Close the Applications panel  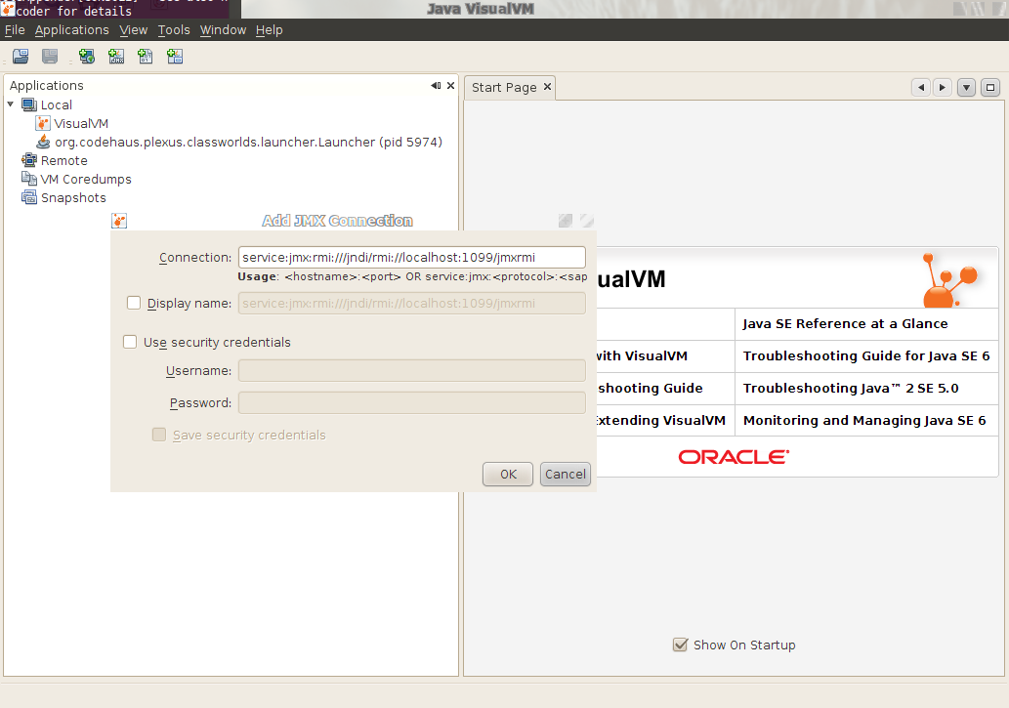click(x=450, y=86)
